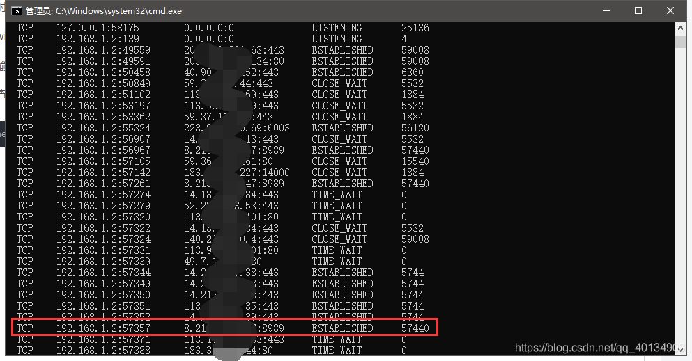The image size is (692, 361).
Task: Select local address 192.168.1.2:53362
Action: pyautogui.click(x=103, y=117)
